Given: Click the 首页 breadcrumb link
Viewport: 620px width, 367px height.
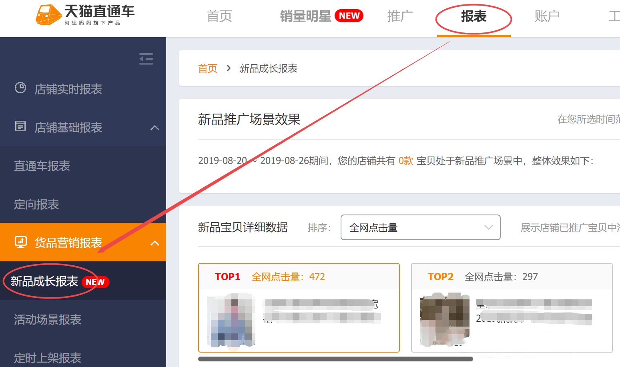Looking at the screenshot, I should 207,68.
